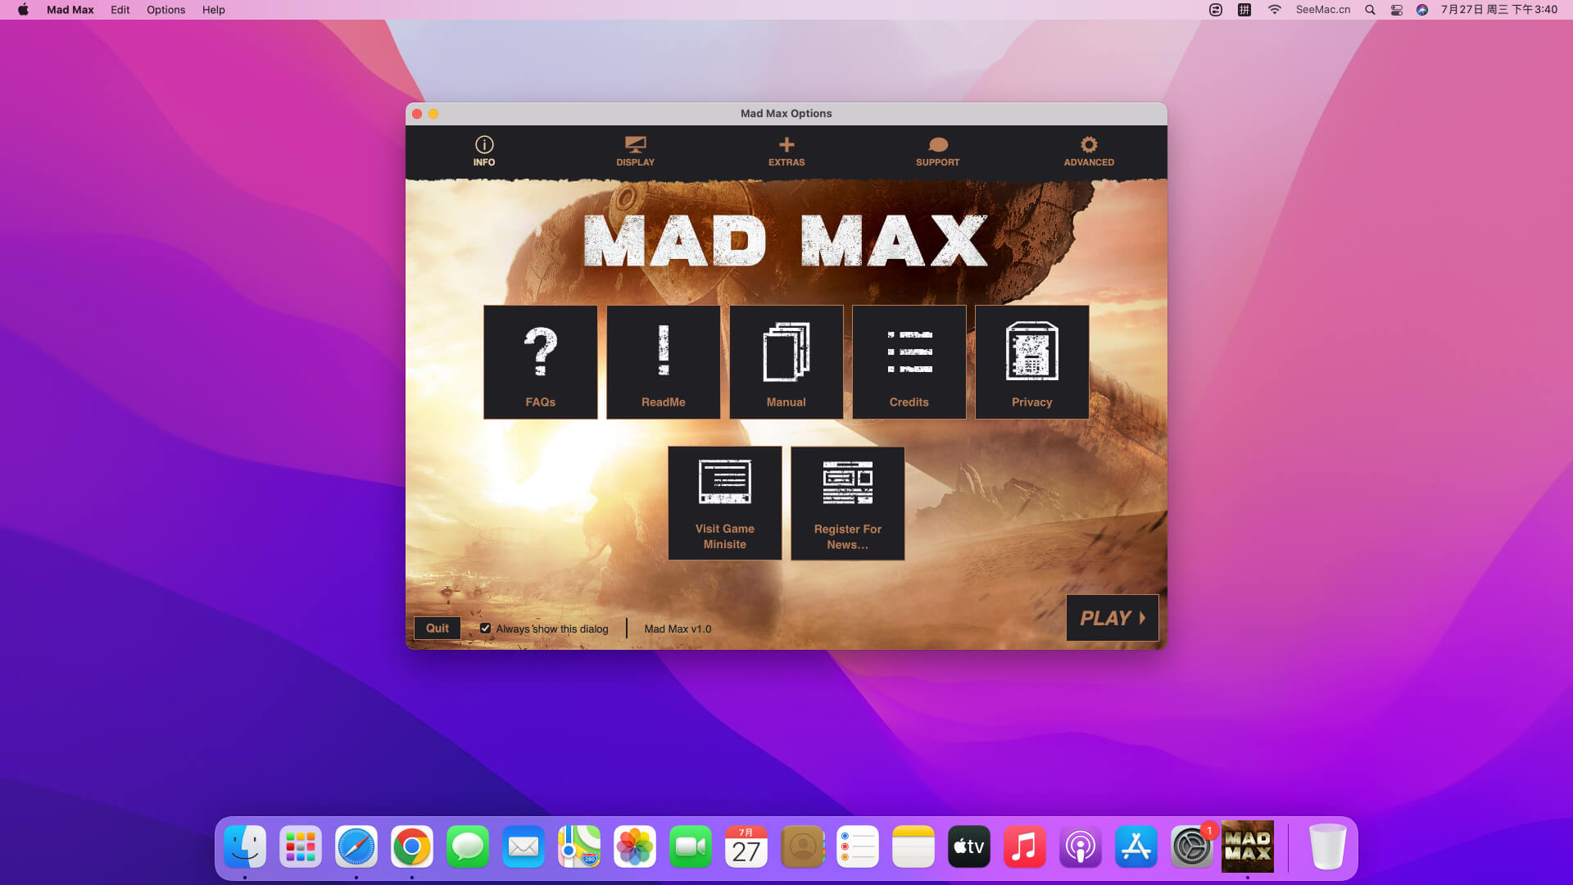Click the Spotlight search icon

point(1370,10)
